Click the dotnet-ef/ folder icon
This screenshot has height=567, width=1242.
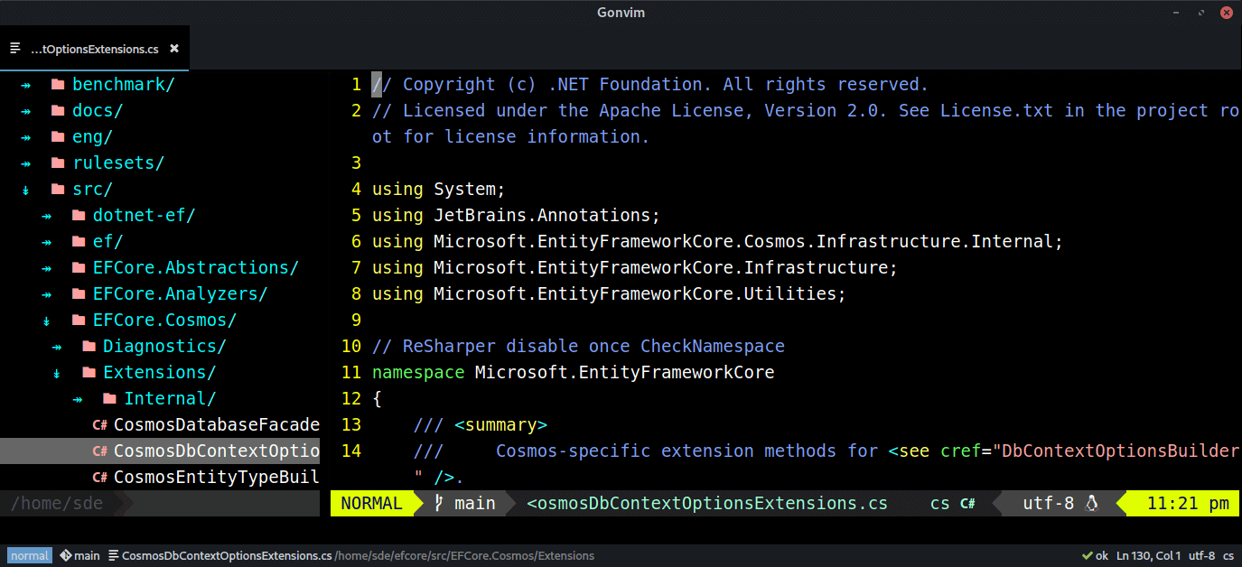coord(78,216)
